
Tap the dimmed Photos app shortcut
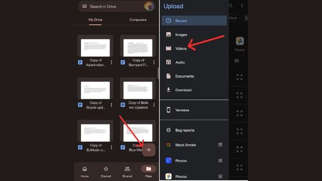(240, 44)
